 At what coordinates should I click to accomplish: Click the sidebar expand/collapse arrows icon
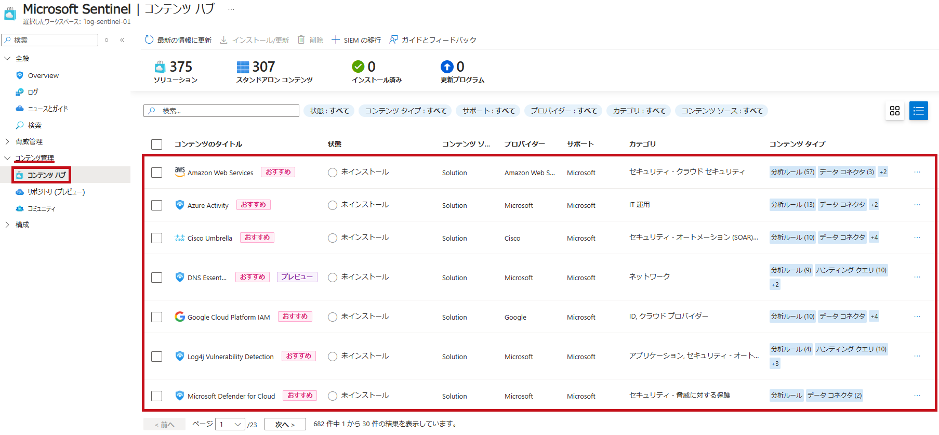click(x=107, y=40)
